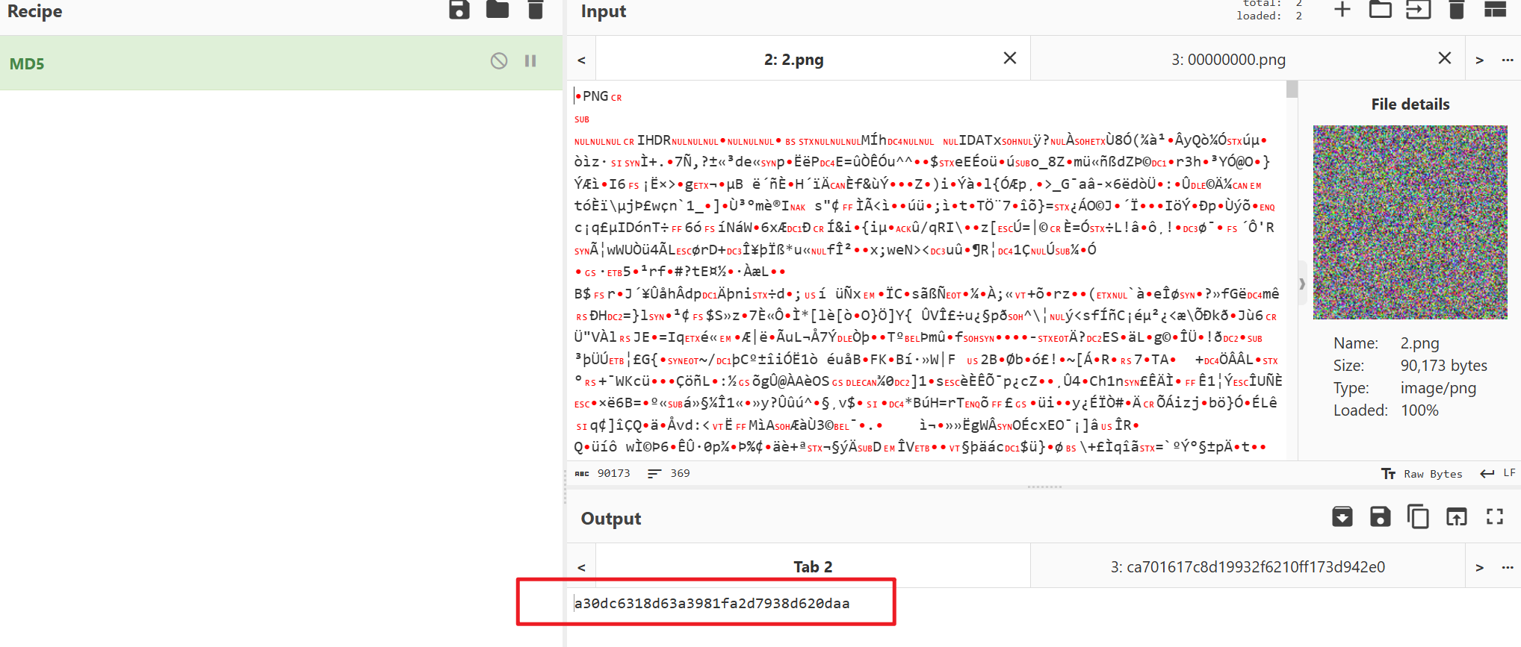The image size is (1521, 647).
Task: Click the 2.png noise image thumbnail
Action: (x=1410, y=222)
